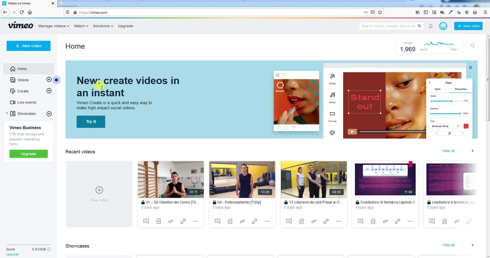This screenshot has width=490, height=258.
Task: Click the browser reload button
Action: point(22,12)
